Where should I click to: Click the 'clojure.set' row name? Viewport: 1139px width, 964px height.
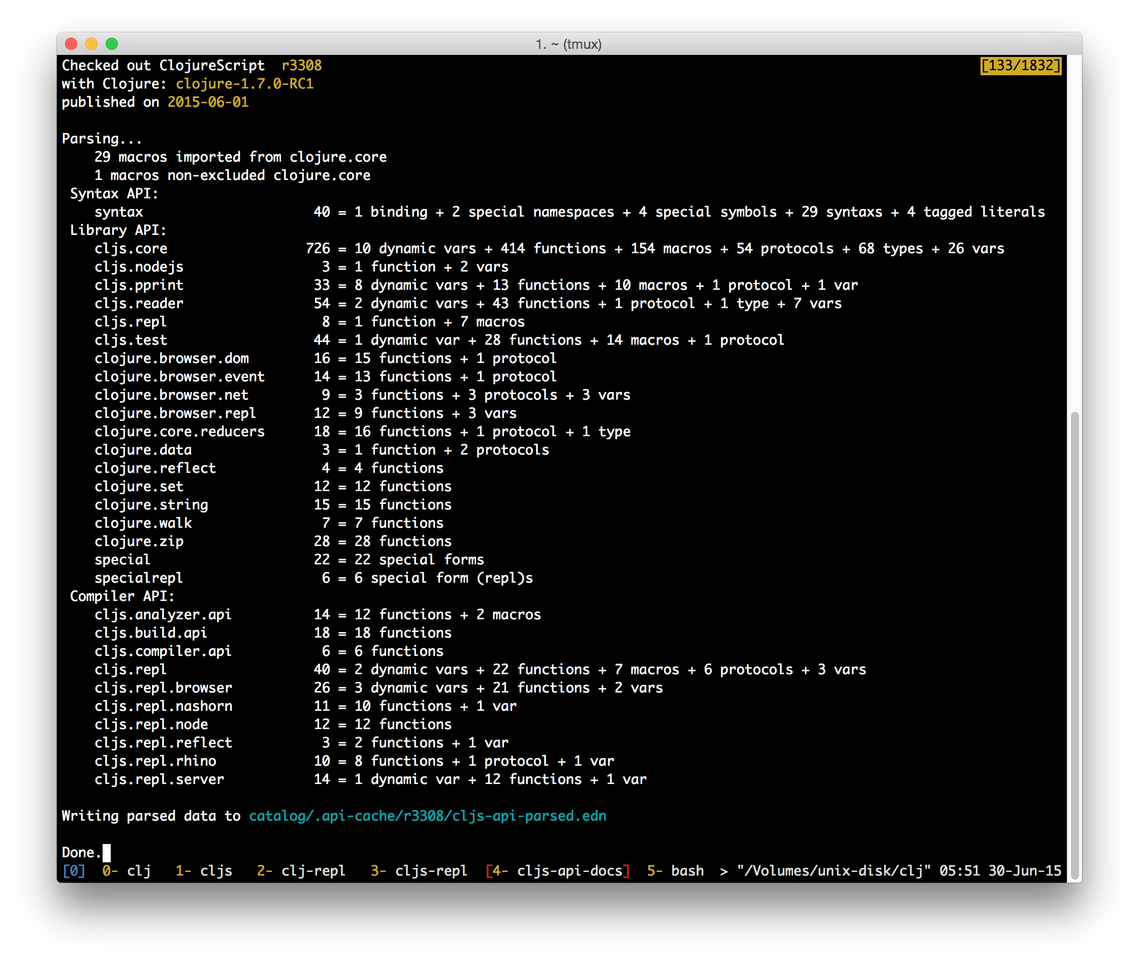pyautogui.click(x=139, y=487)
